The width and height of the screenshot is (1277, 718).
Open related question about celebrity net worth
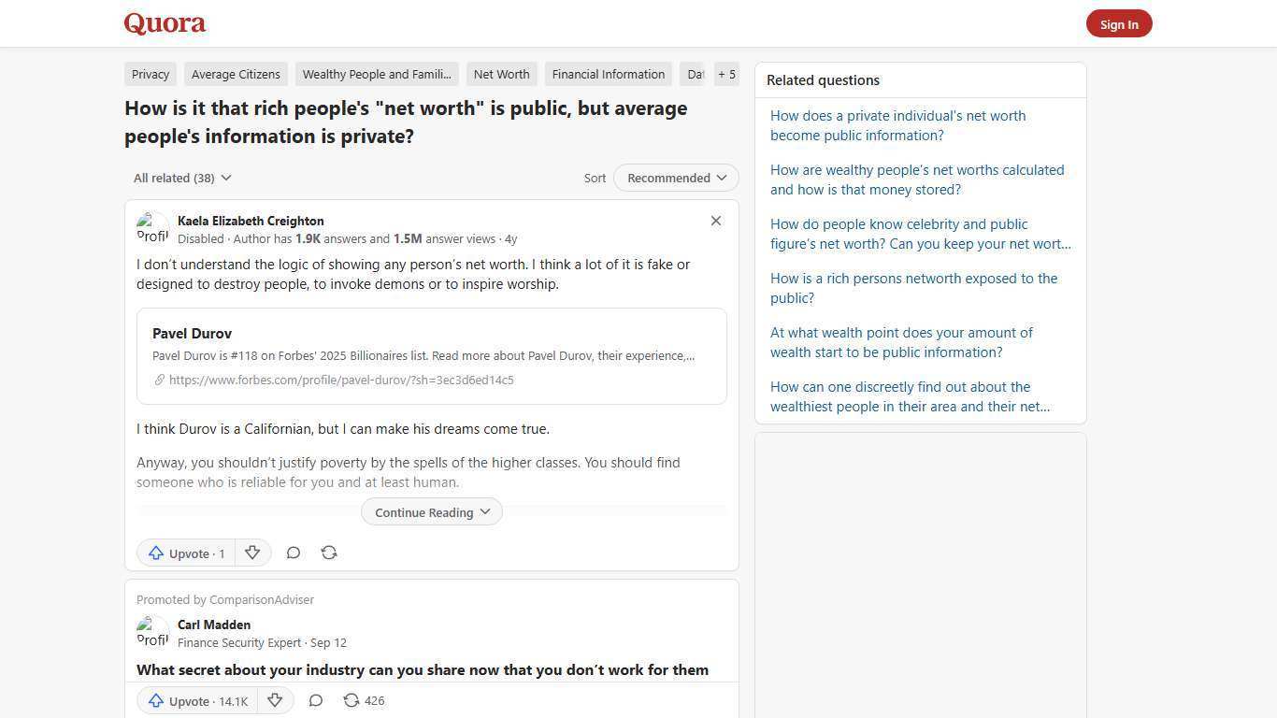tap(920, 234)
